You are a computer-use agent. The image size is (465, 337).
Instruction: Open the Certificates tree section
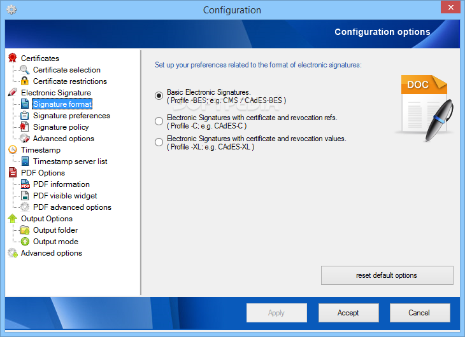click(x=39, y=58)
